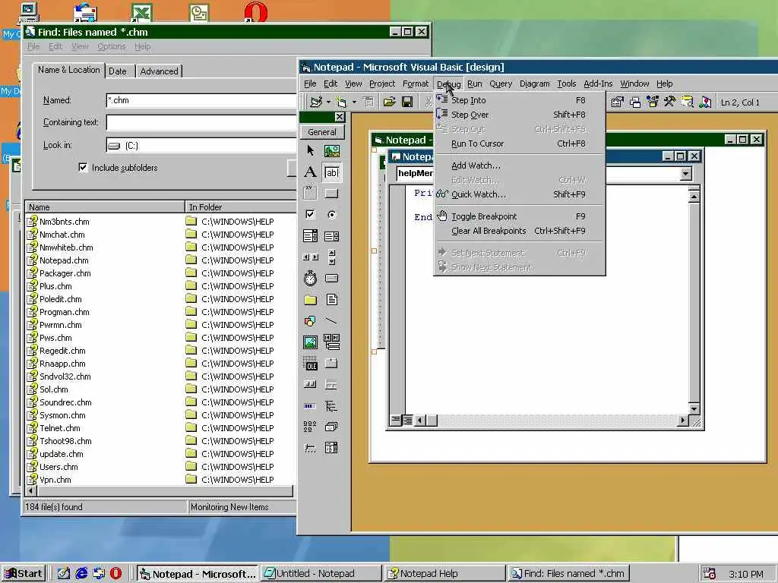Image resolution: width=778 pixels, height=583 pixels.
Task: Select the OptionButton control in the toolbox
Action: tap(331, 214)
